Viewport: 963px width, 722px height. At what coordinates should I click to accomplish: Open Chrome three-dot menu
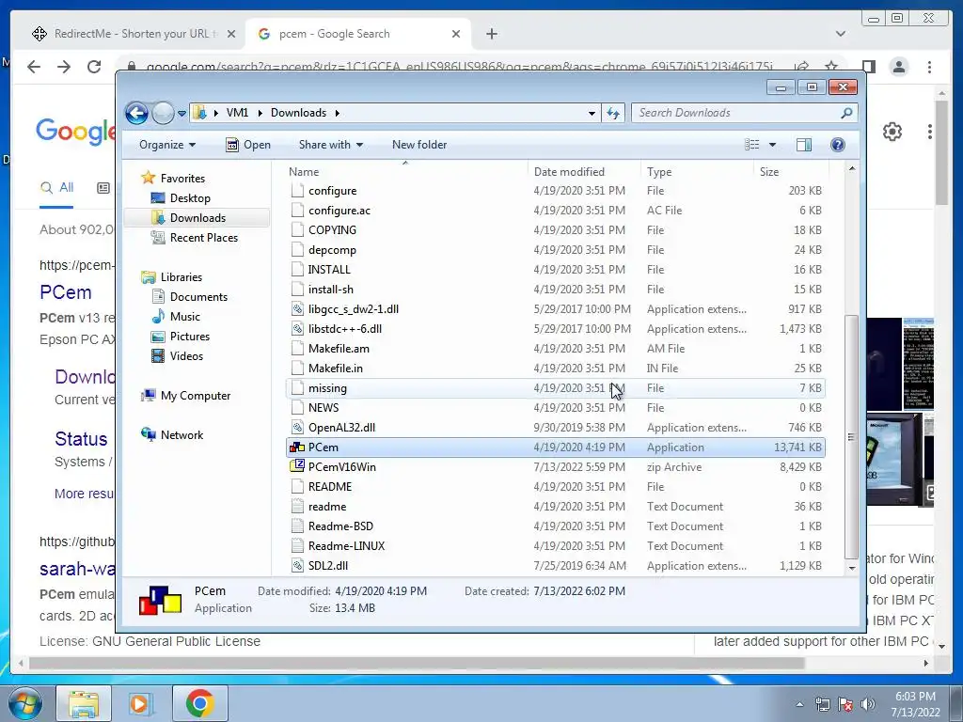(x=929, y=67)
